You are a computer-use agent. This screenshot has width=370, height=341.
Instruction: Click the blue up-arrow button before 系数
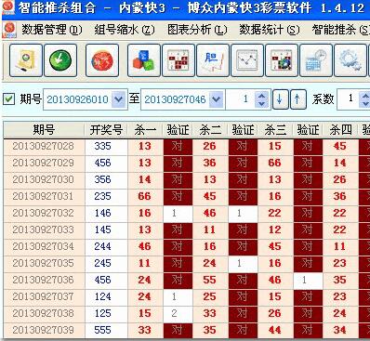[x=297, y=99]
